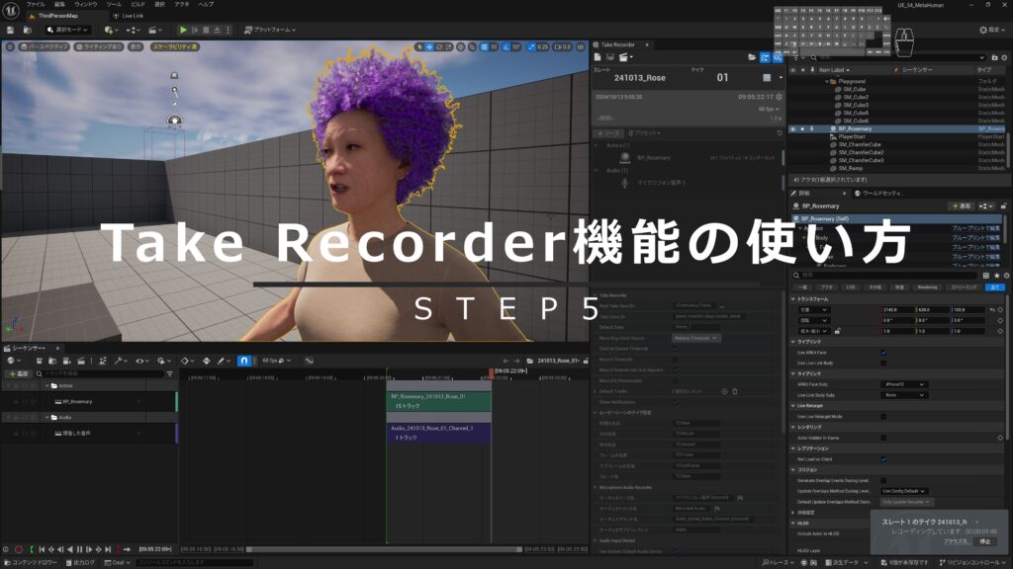Open the add content cube dropdown
This screenshot has height=569, width=1013.
[111, 30]
